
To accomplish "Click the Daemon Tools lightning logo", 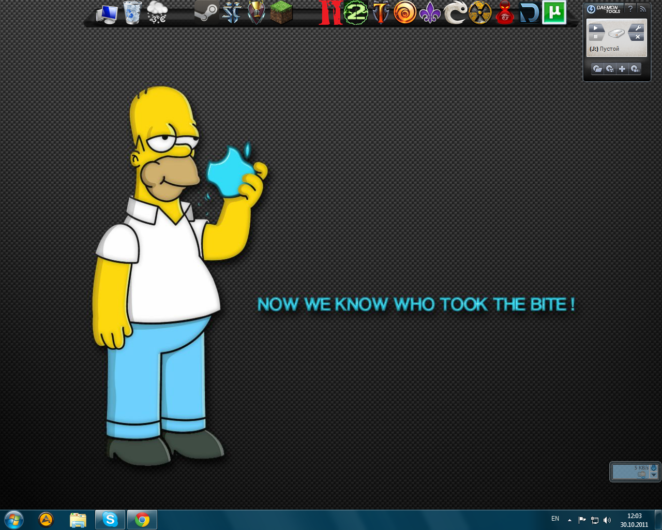I will pos(591,9).
